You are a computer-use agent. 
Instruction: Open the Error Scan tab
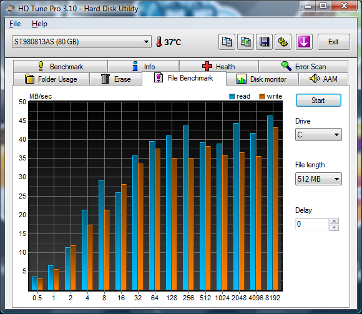(303, 67)
